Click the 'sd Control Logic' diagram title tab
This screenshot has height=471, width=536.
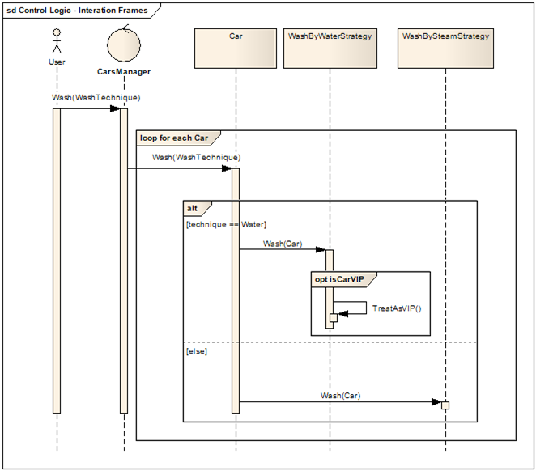tap(77, 11)
